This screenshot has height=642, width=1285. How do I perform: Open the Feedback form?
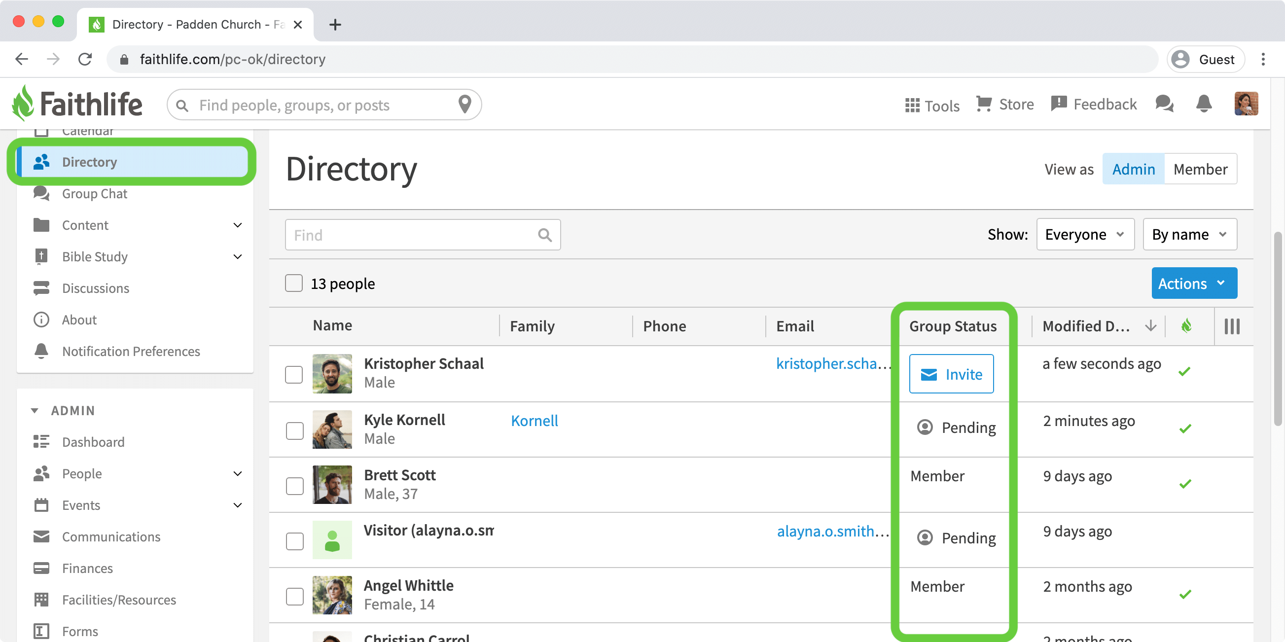coord(1094,104)
